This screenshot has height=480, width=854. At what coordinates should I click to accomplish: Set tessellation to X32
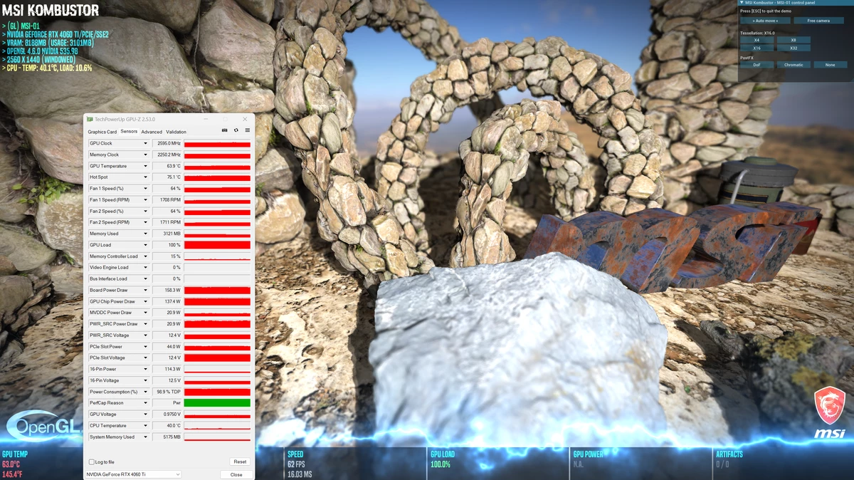tap(793, 48)
